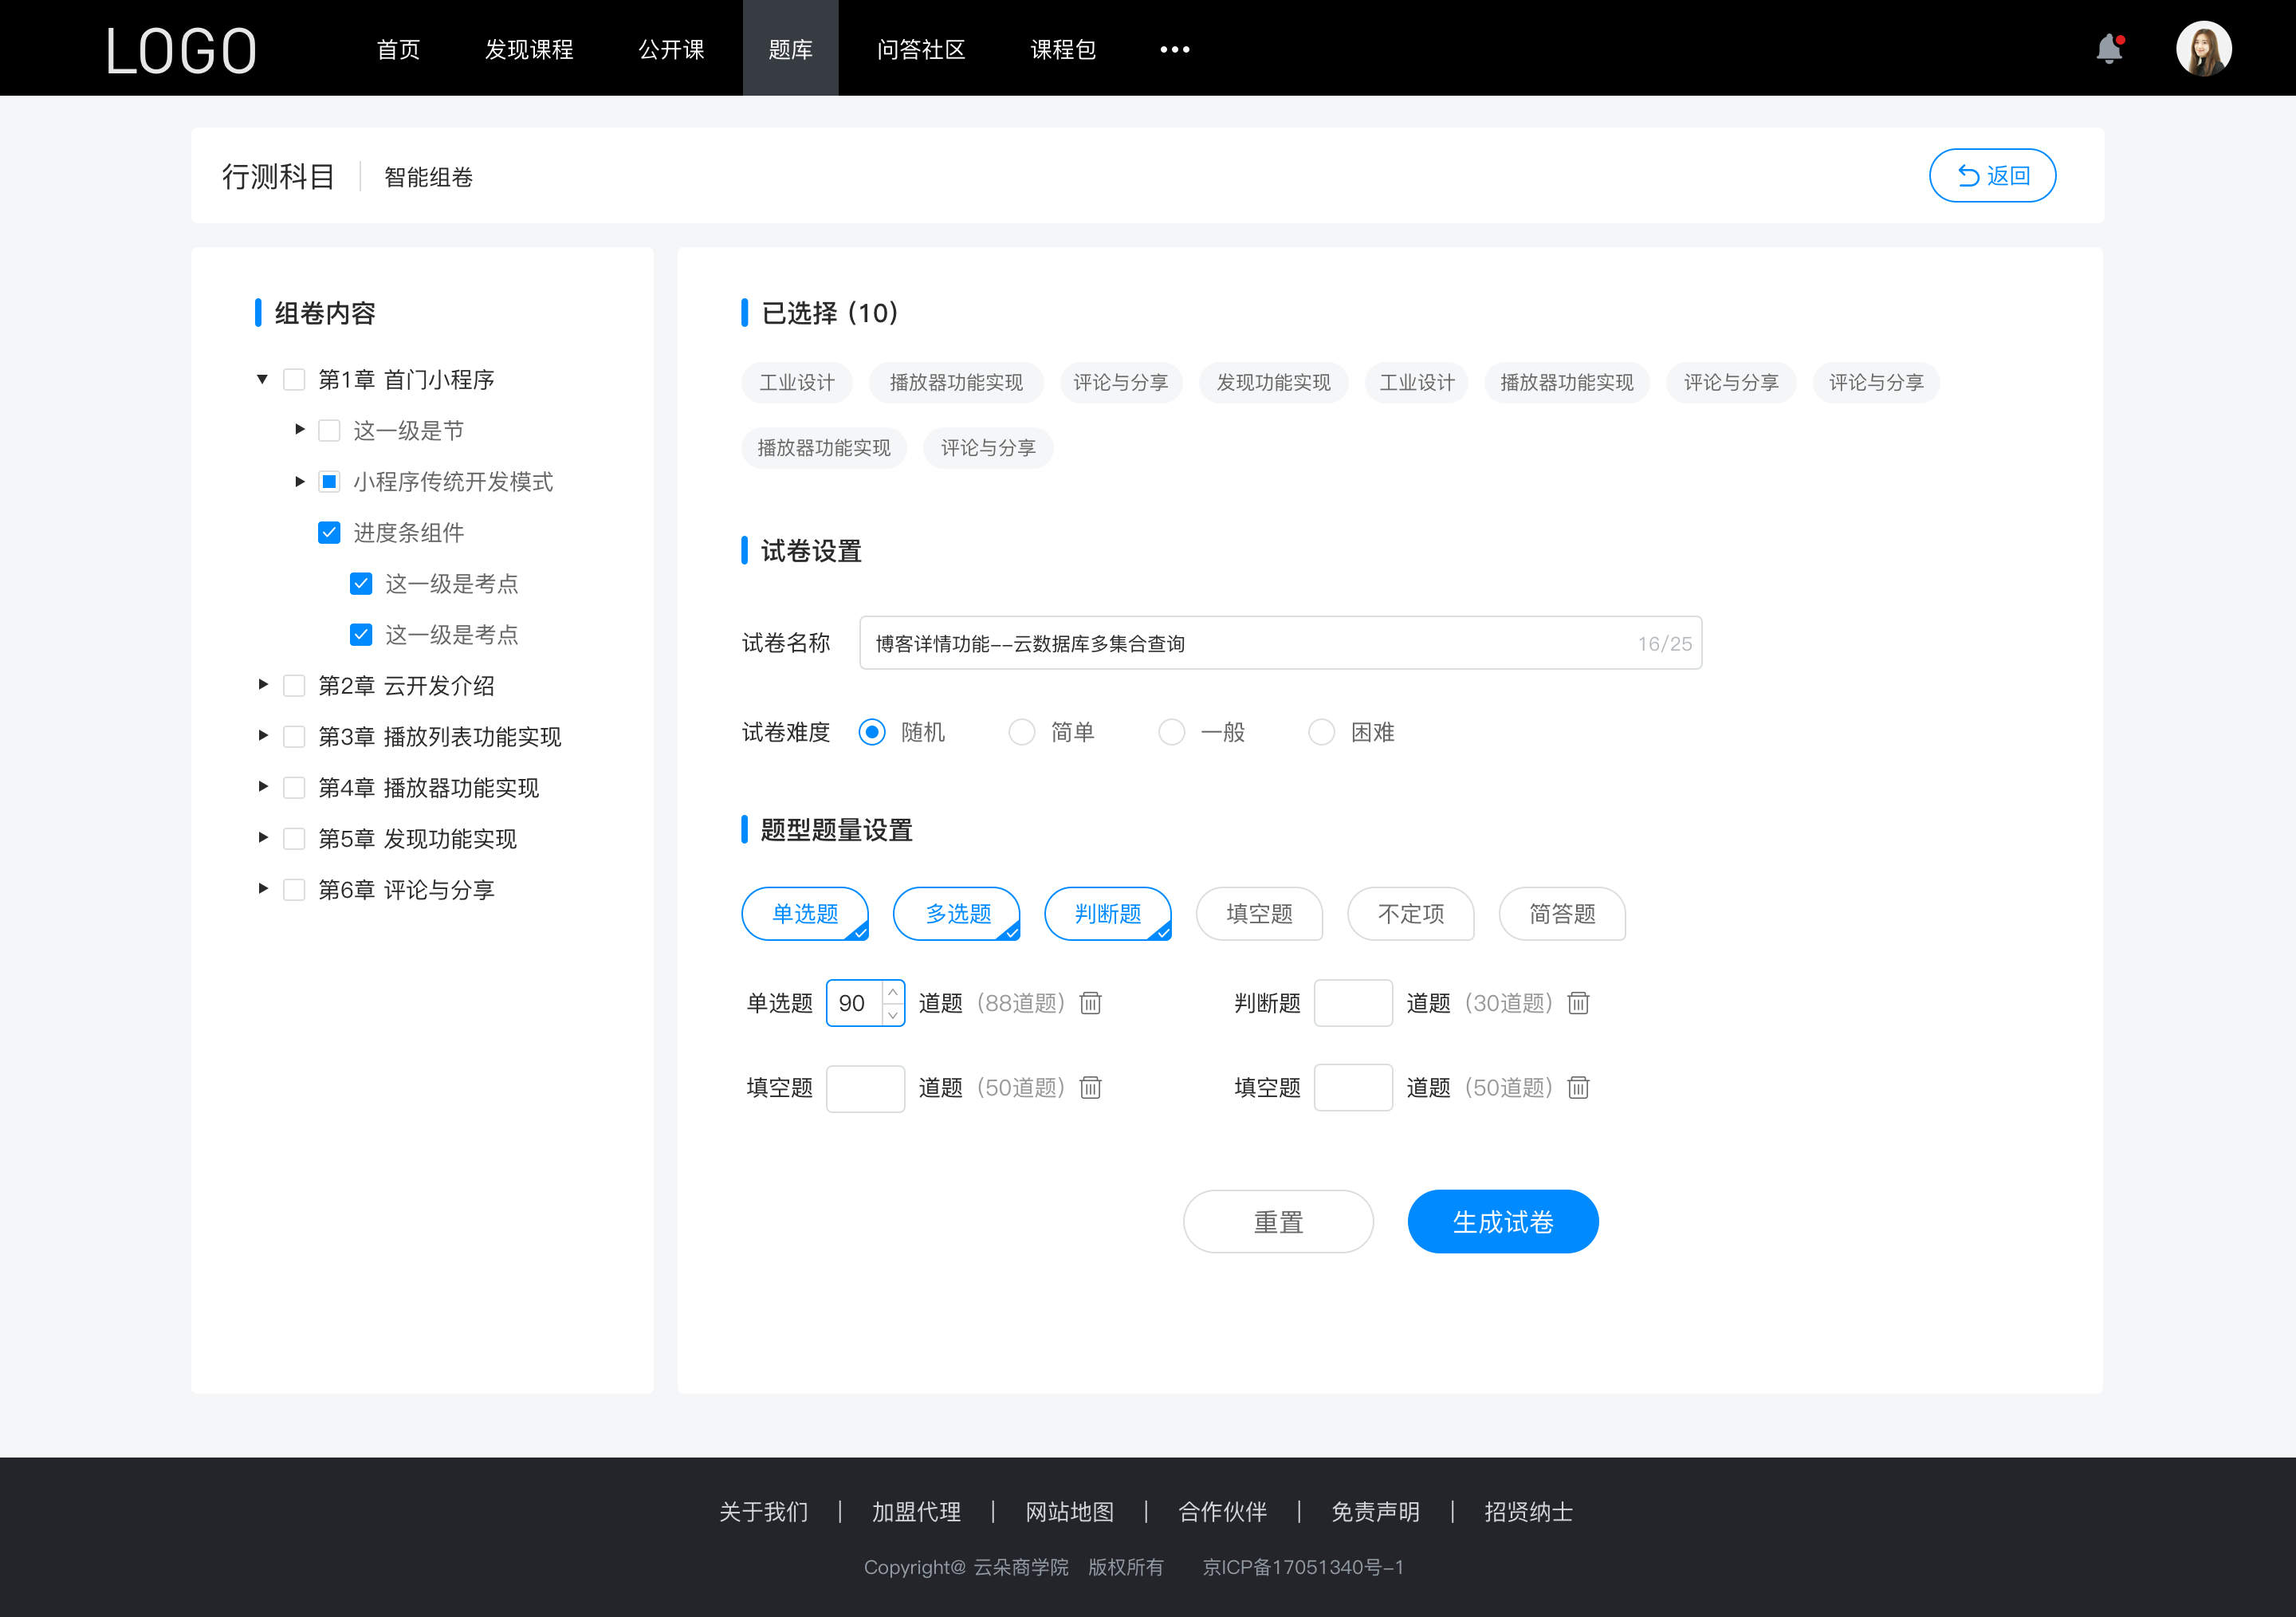The height and width of the screenshot is (1617, 2296).
Task: Toggle checkbox for 这一级是考点 first item
Action: coord(359,583)
